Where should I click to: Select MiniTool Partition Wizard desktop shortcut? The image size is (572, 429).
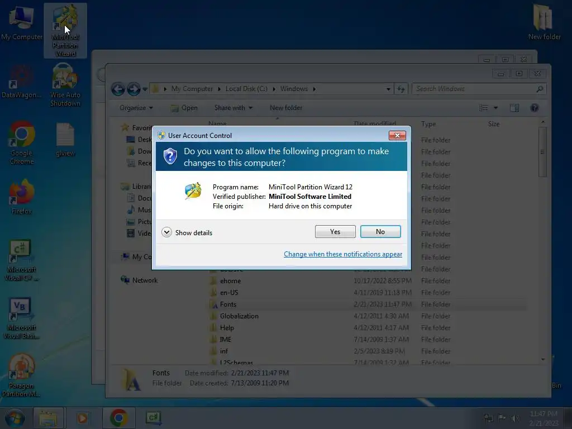[x=65, y=31]
